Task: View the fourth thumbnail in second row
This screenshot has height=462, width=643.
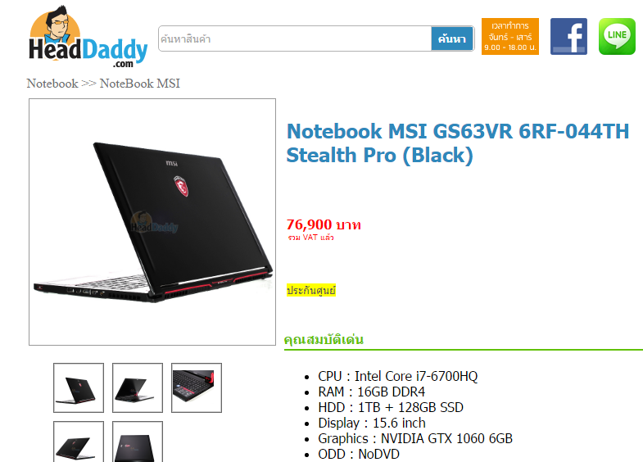Action: (x=79, y=442)
